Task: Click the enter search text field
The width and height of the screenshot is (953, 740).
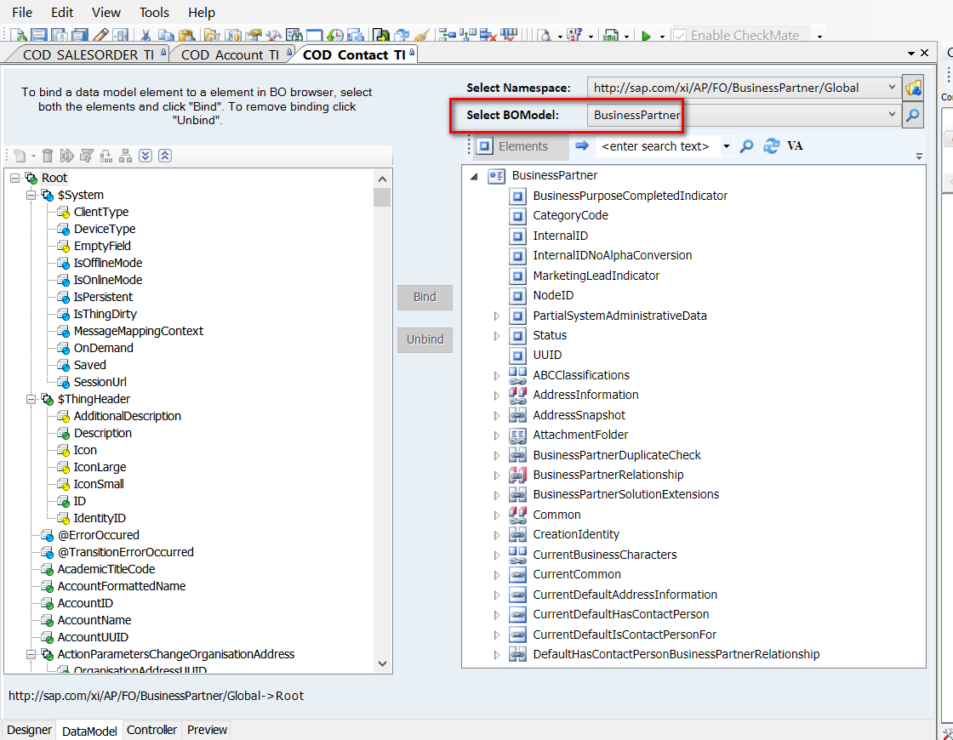Action: pyautogui.click(x=656, y=146)
